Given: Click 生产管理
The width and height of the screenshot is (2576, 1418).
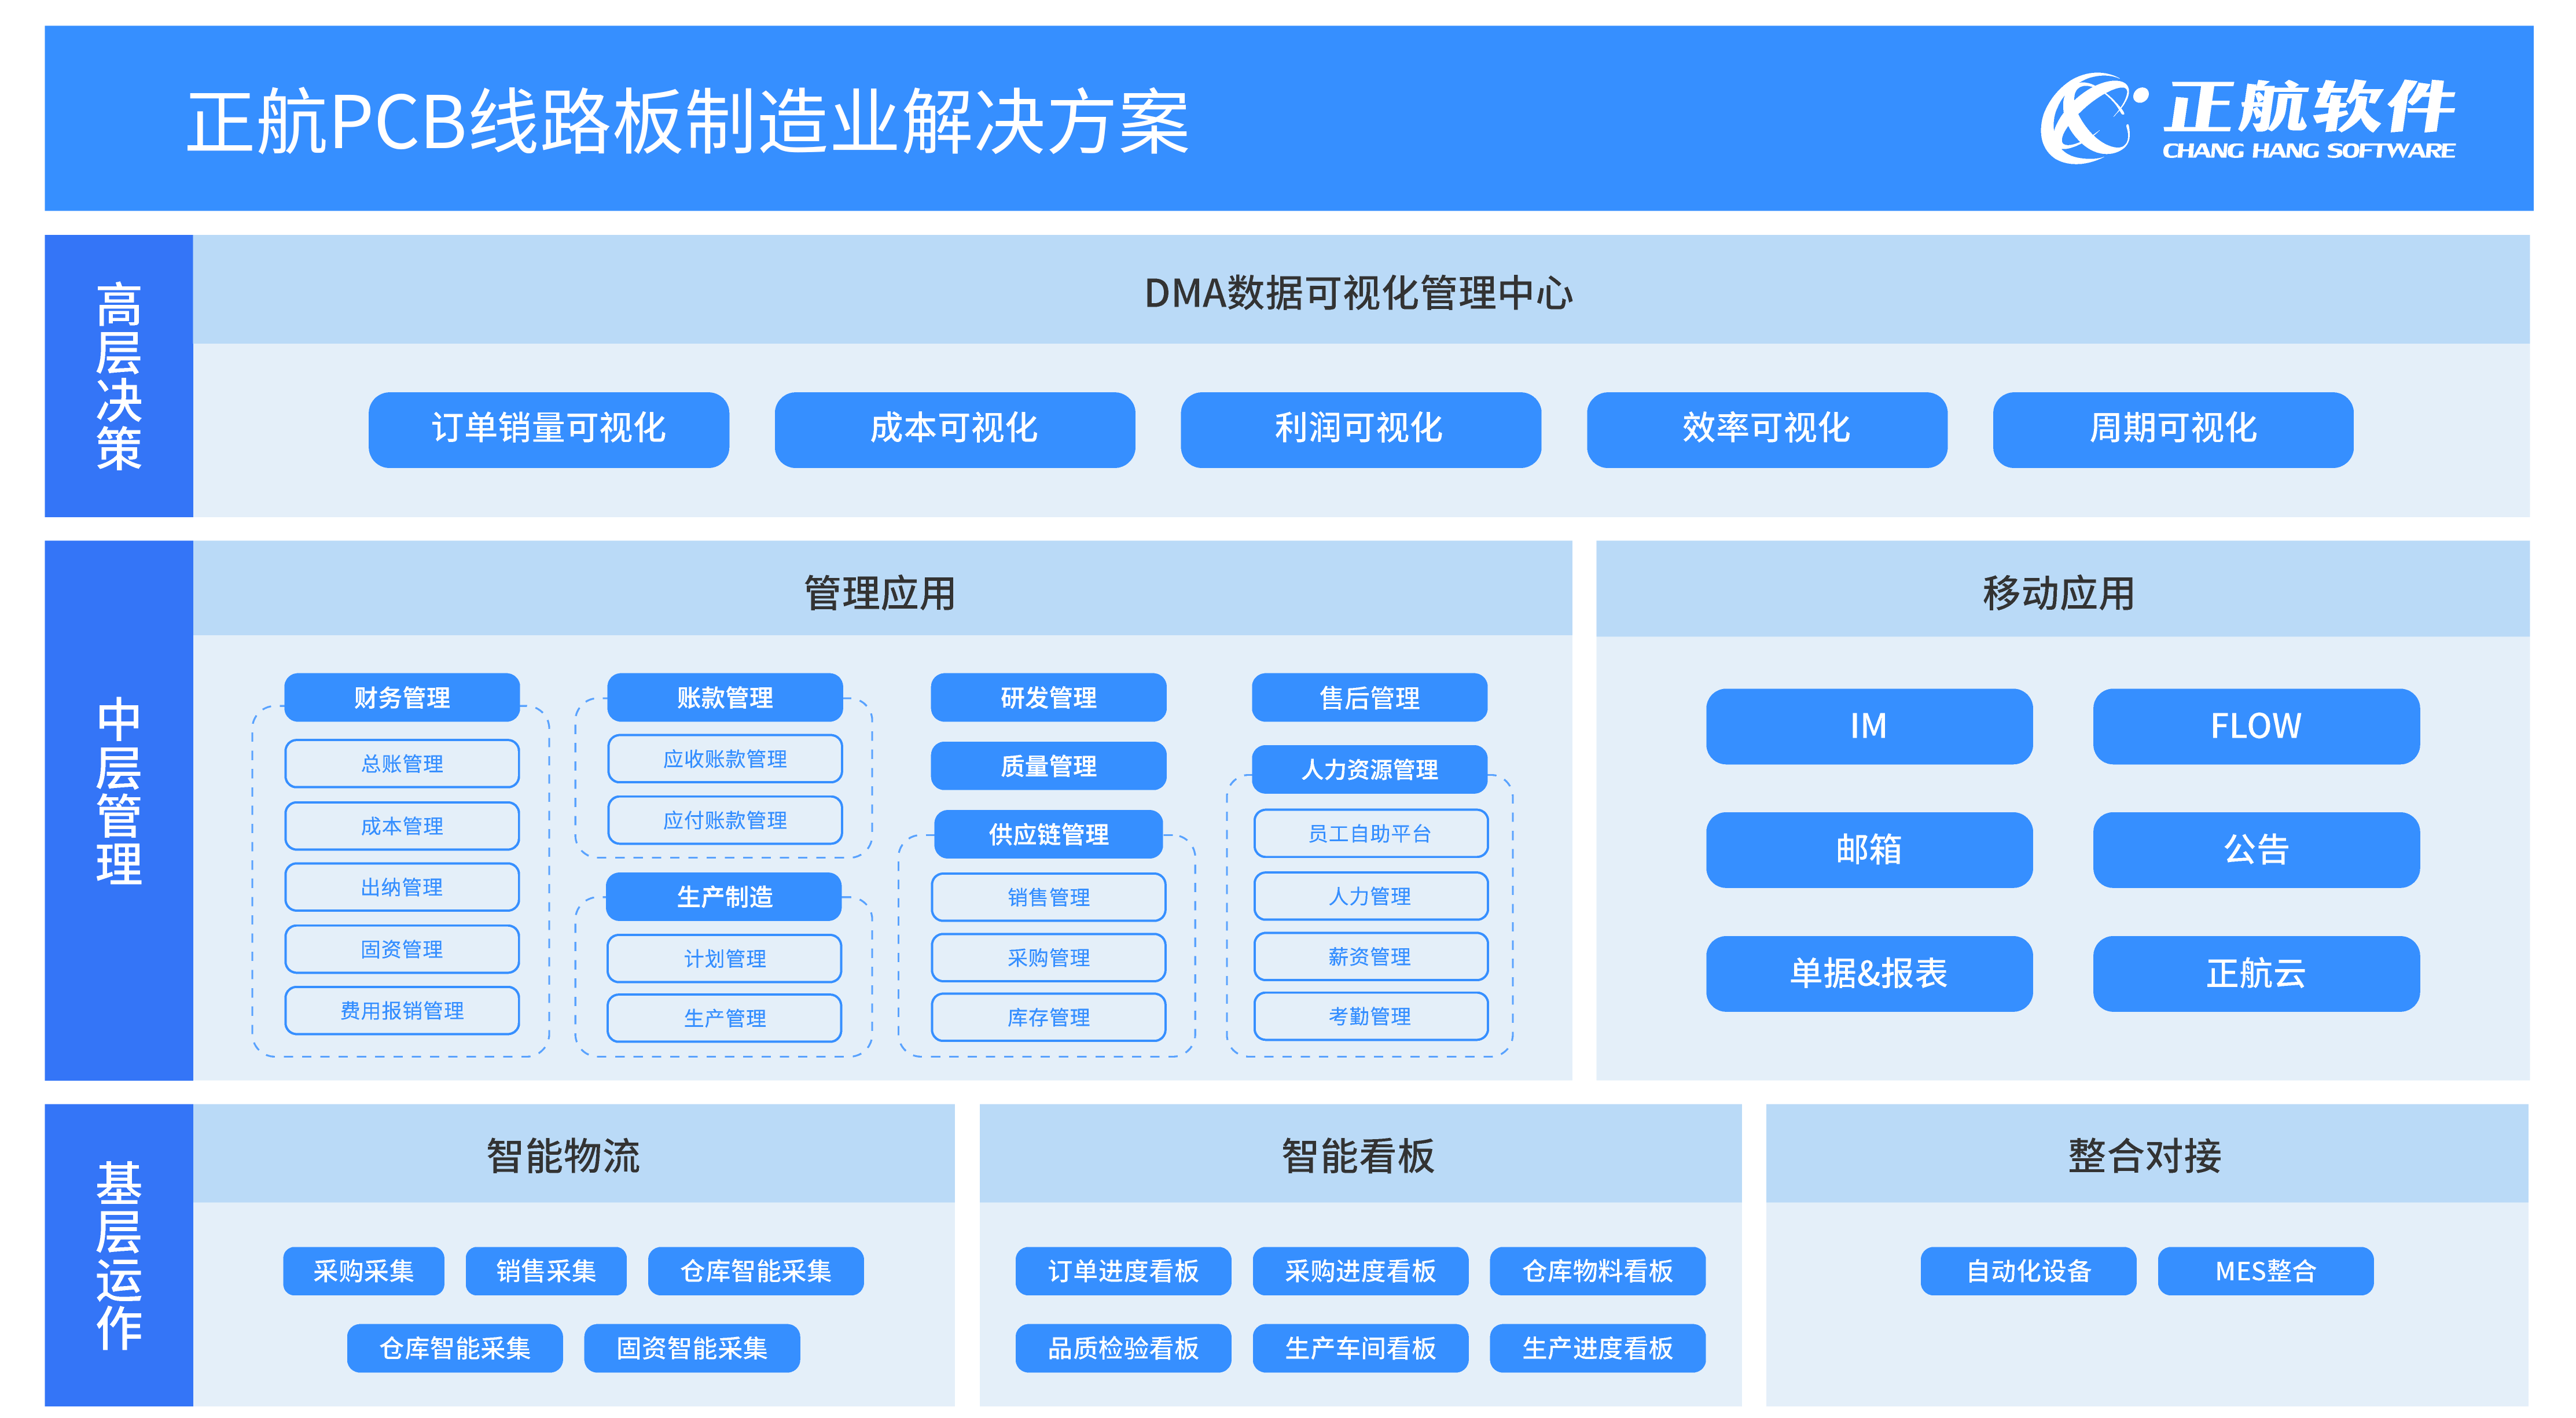Looking at the screenshot, I should click(725, 1018).
